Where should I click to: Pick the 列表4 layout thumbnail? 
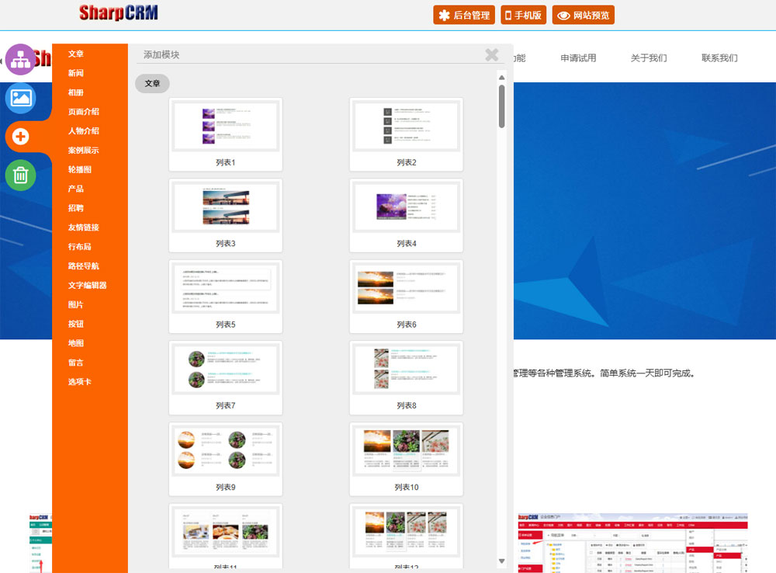pos(406,215)
